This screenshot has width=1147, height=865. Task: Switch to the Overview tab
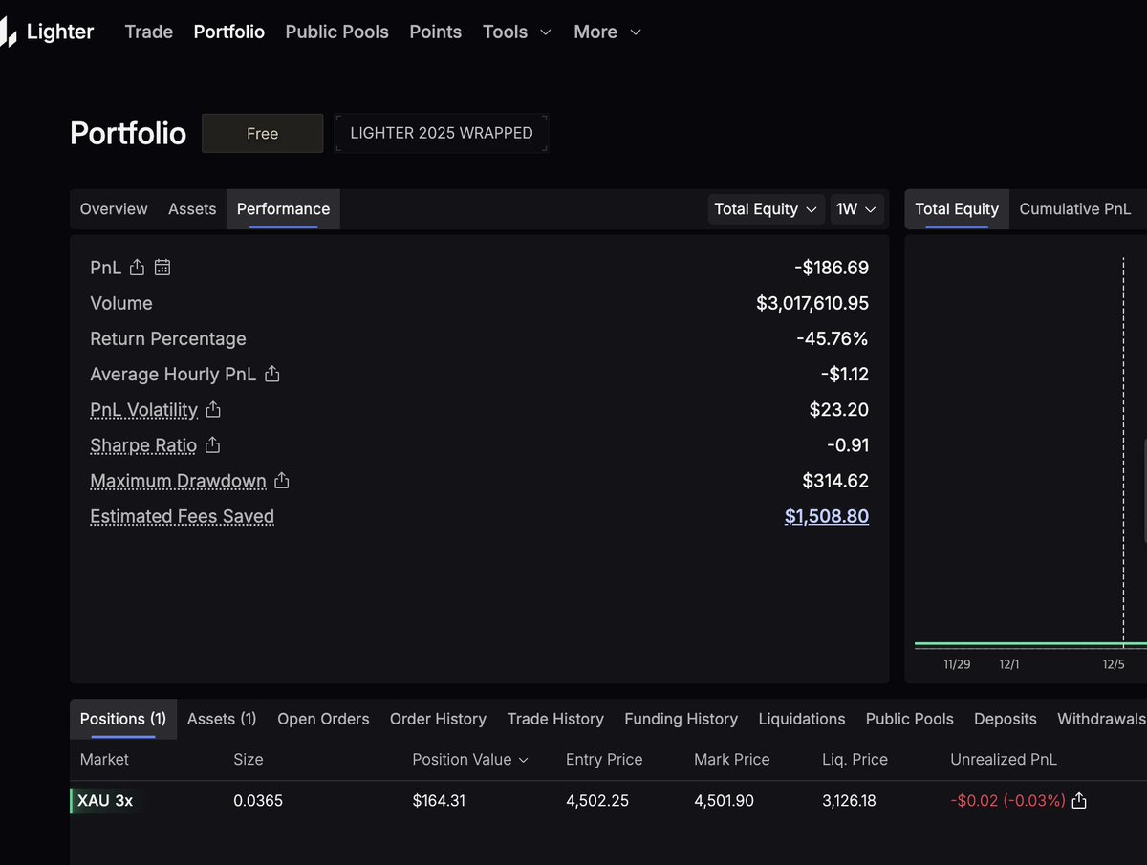click(x=114, y=209)
